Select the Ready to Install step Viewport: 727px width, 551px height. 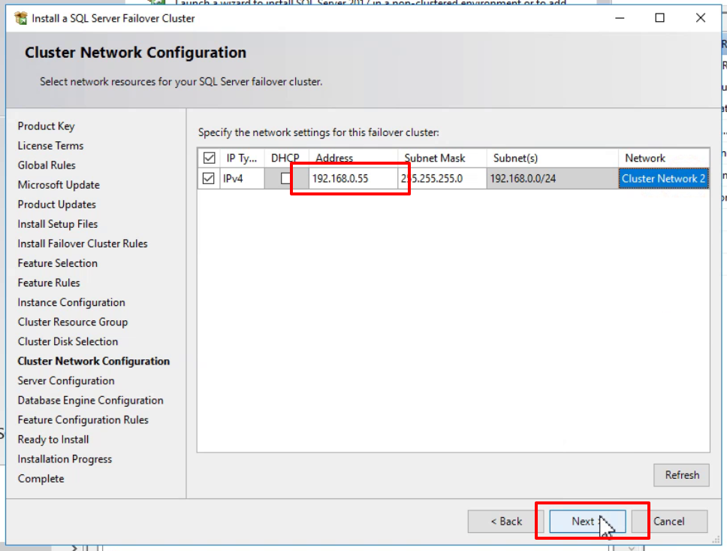53,439
